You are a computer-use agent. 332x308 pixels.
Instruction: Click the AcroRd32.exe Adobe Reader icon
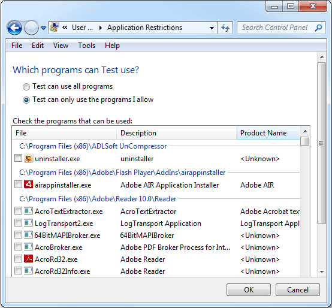tap(28, 259)
